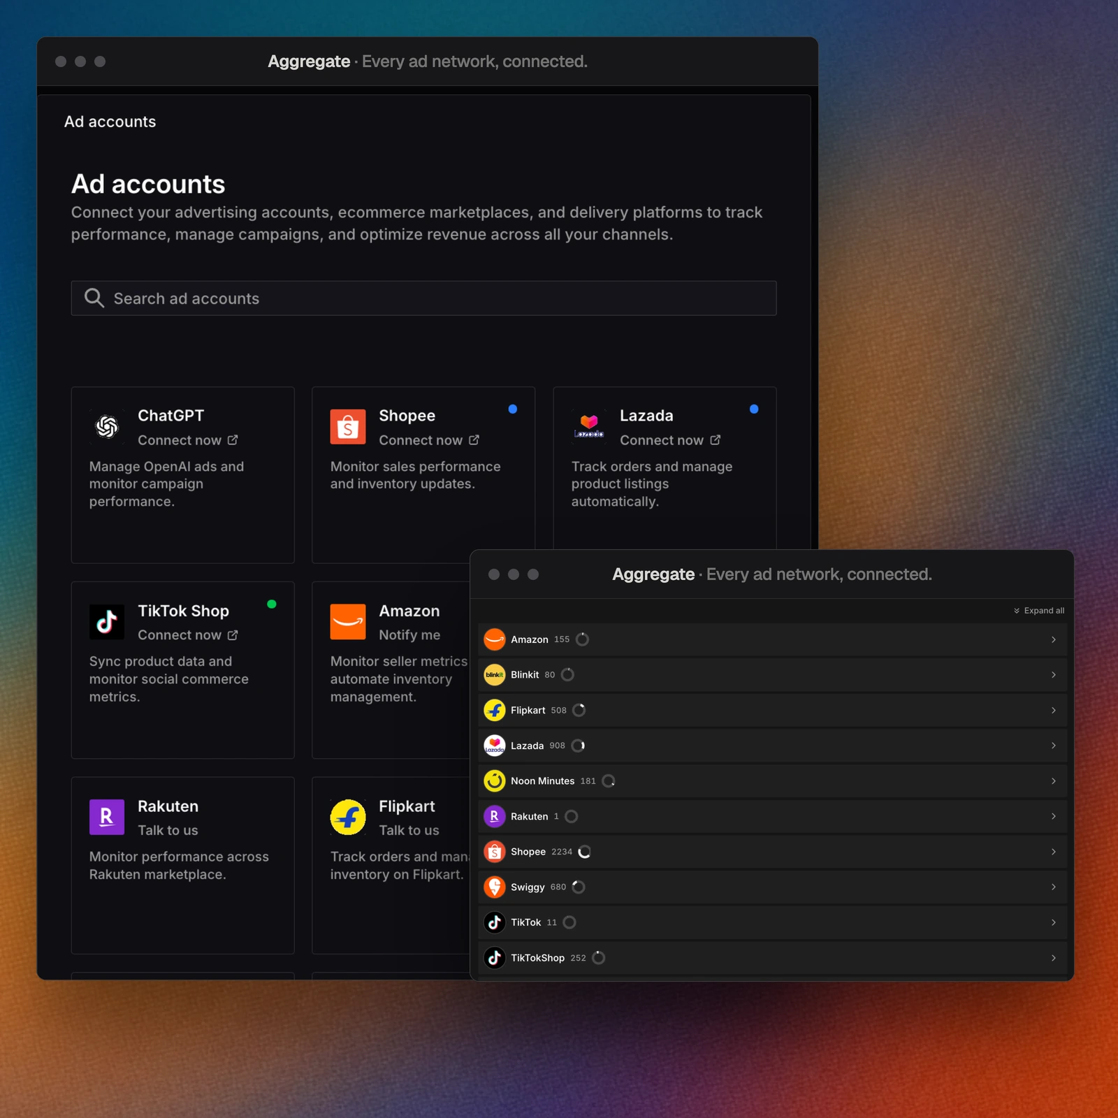Click external link icon beside Lazada Connect now
The width and height of the screenshot is (1118, 1118).
coord(715,440)
